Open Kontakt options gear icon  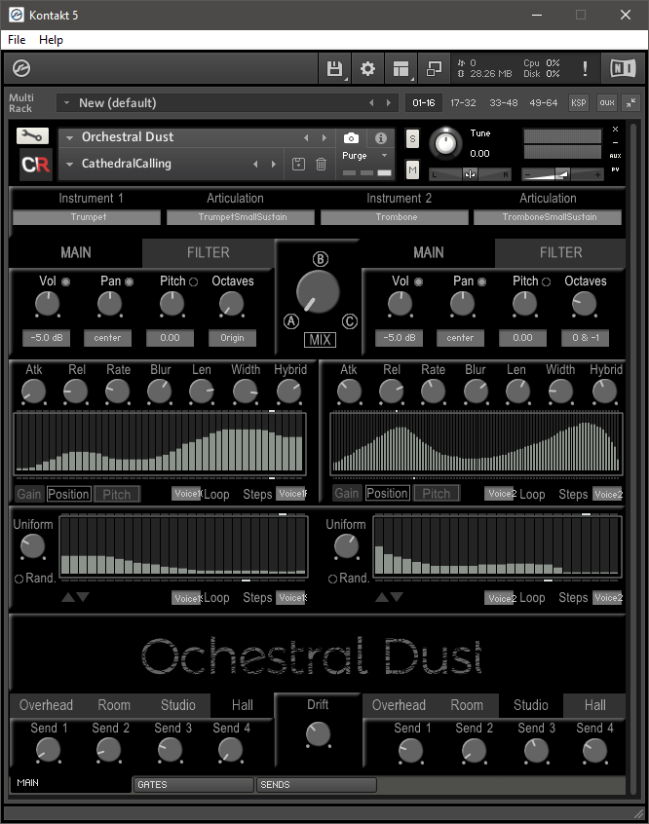[367, 69]
